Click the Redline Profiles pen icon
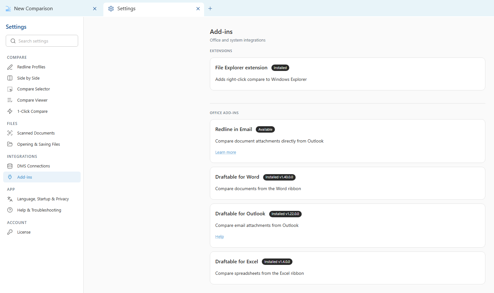This screenshot has width=494, height=293. coord(10,67)
